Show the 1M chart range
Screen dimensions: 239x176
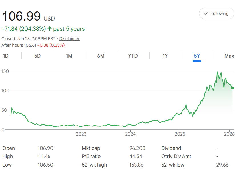coord(69,56)
